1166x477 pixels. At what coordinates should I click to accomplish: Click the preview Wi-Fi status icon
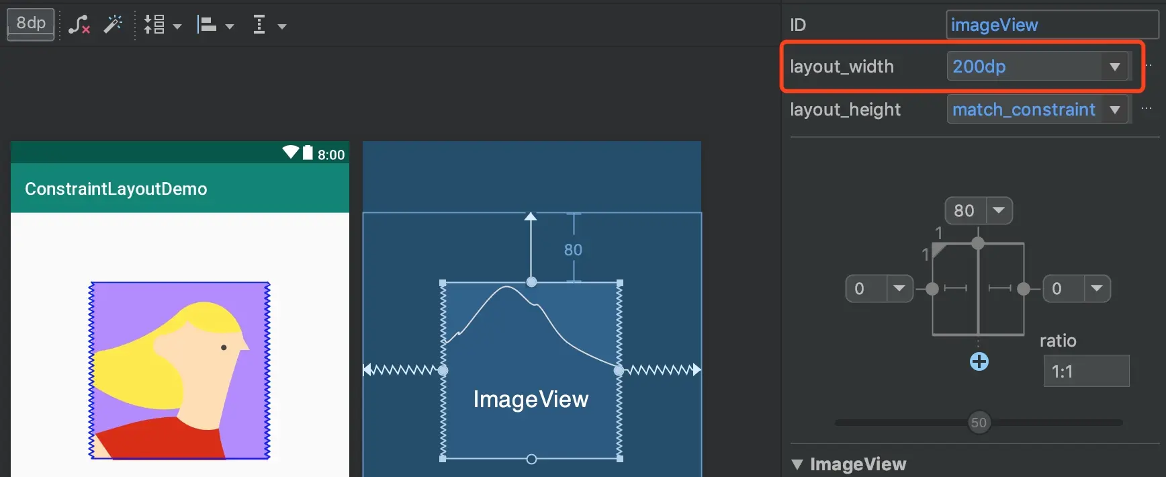290,152
